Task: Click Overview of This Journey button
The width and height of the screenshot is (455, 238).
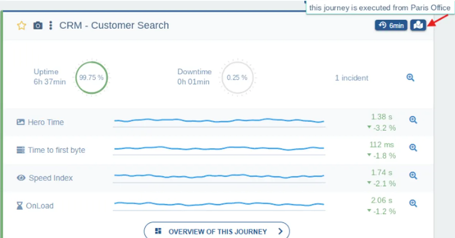Action: click(217, 231)
